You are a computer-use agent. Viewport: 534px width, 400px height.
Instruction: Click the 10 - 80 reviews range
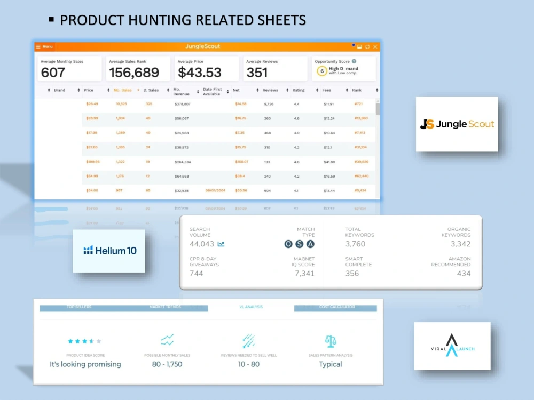(x=249, y=364)
